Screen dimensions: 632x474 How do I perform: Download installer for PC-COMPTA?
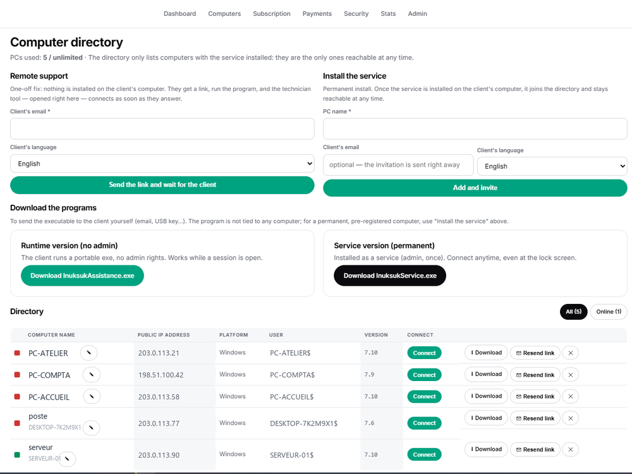point(486,374)
